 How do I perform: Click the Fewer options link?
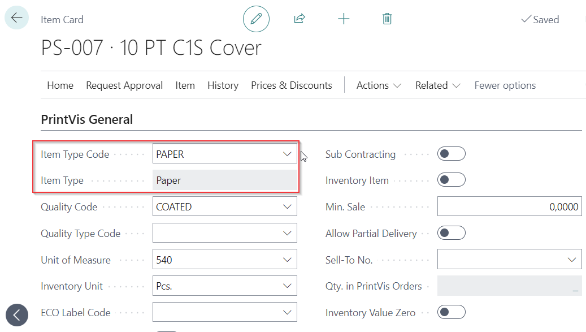click(x=505, y=85)
